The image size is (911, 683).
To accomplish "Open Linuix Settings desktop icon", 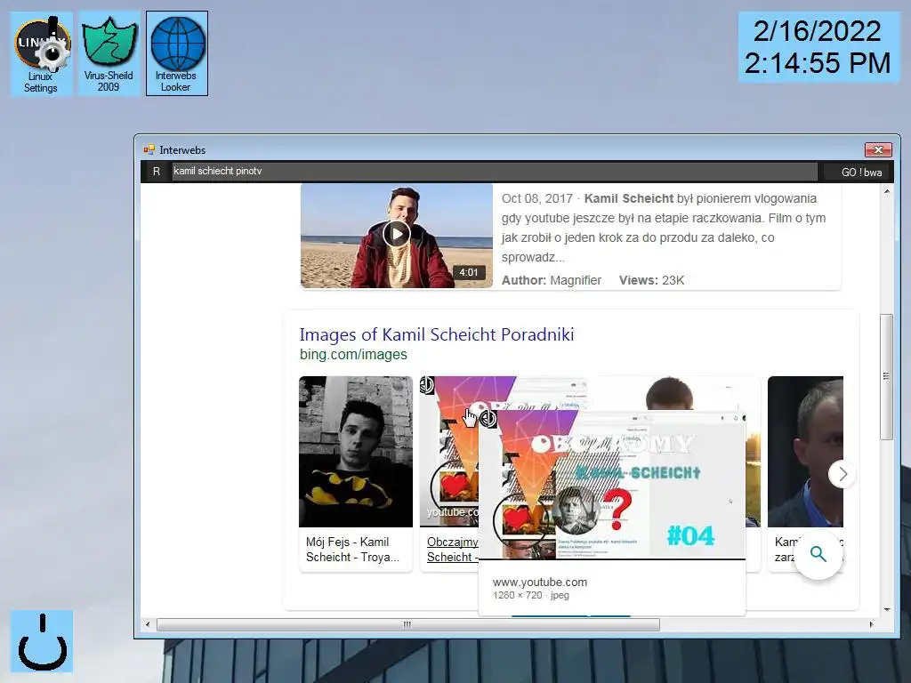I will pyautogui.click(x=41, y=53).
